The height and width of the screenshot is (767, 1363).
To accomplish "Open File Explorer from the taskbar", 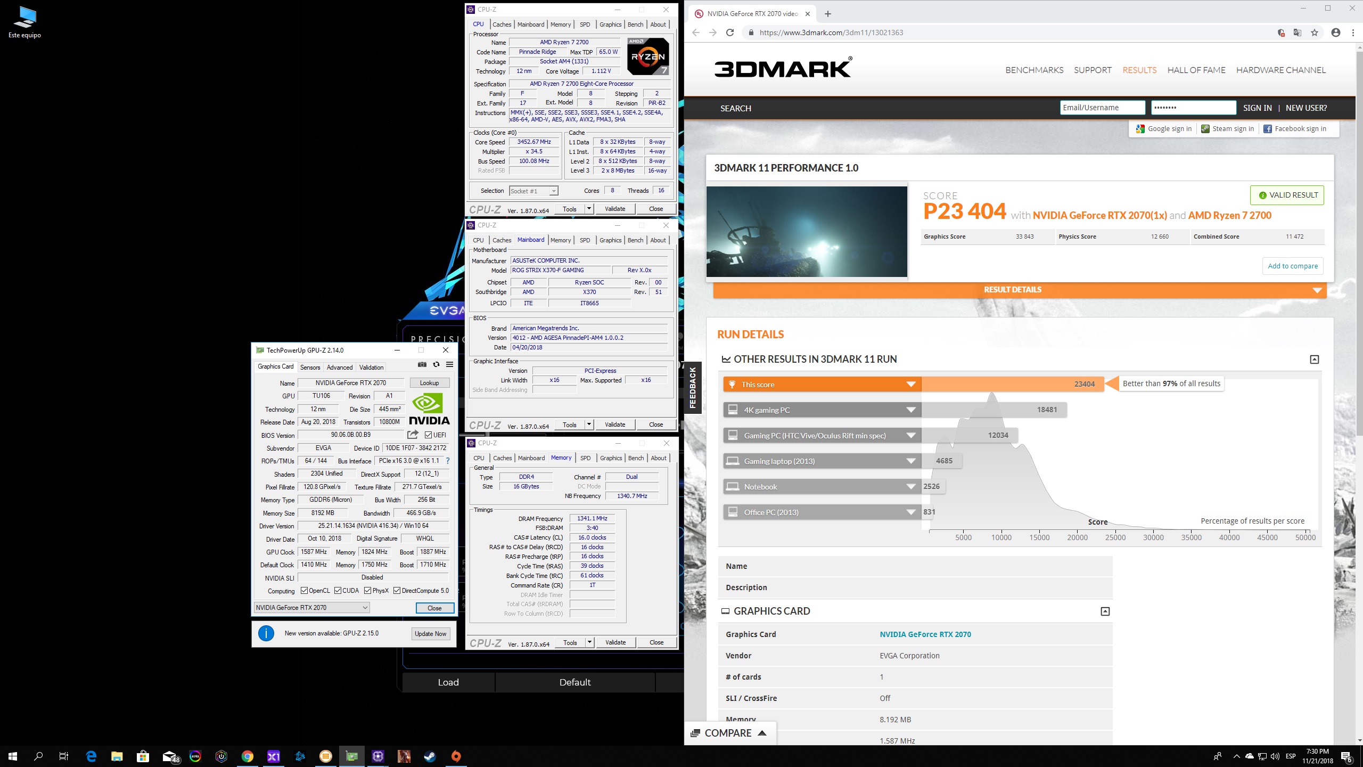I will click(x=117, y=756).
